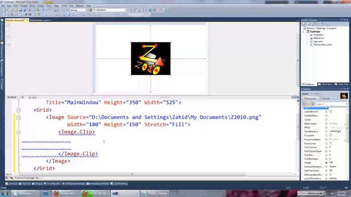Click image preview thumbnail in Properties panel
This screenshot has height=197, width=351.
(344, 96)
